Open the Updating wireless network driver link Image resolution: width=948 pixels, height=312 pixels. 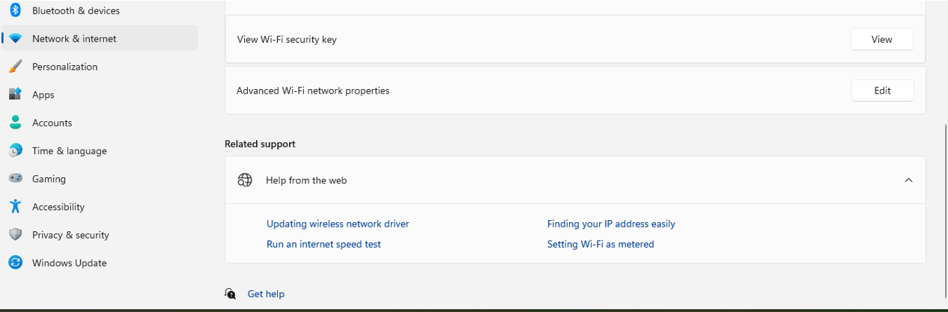click(338, 224)
